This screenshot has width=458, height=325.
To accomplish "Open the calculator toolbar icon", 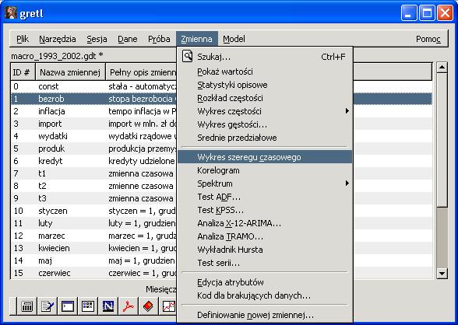I will click(x=26, y=306).
